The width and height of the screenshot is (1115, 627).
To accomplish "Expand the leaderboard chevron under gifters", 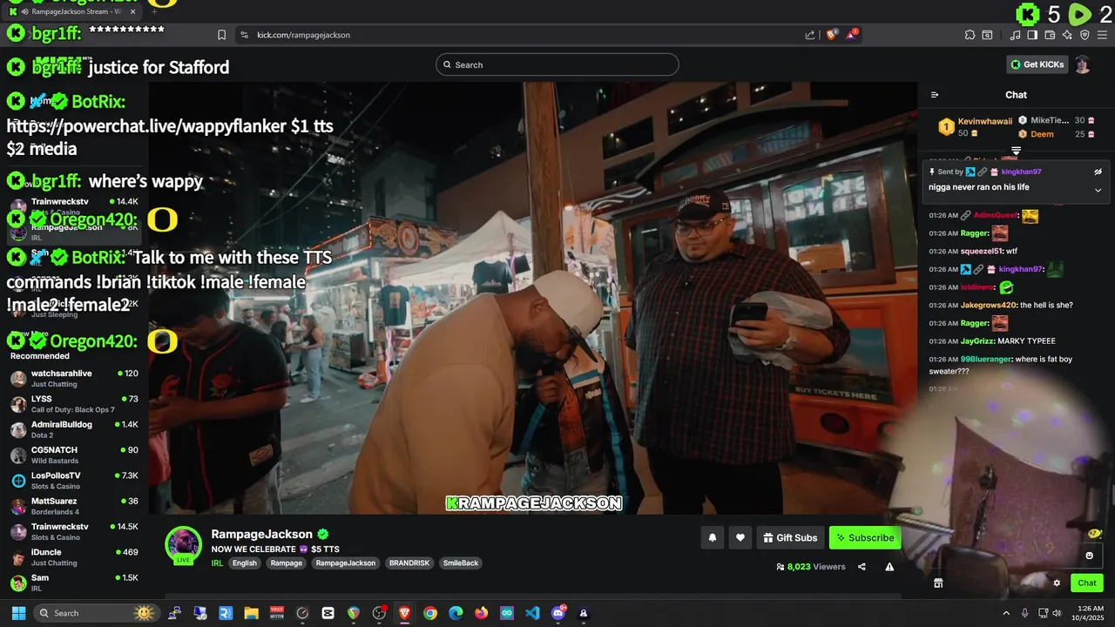I will (x=1016, y=152).
